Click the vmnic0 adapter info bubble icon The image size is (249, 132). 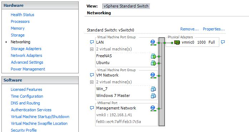[223, 42]
